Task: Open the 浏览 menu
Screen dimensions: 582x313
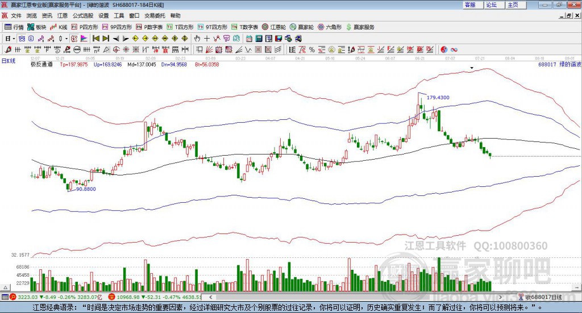Action: click(x=32, y=15)
